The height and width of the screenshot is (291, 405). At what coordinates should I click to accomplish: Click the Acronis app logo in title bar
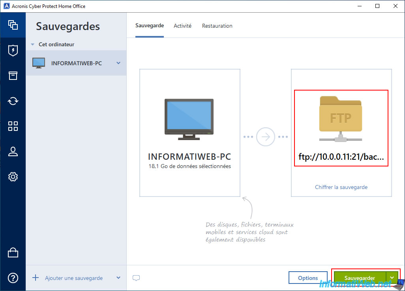(x=6, y=6)
